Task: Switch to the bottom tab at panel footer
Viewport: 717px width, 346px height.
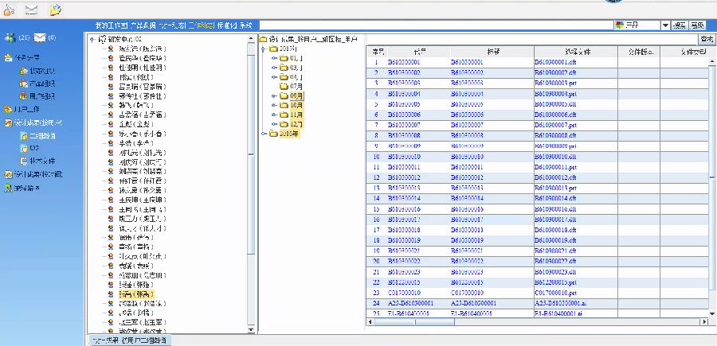Action: pos(127,340)
